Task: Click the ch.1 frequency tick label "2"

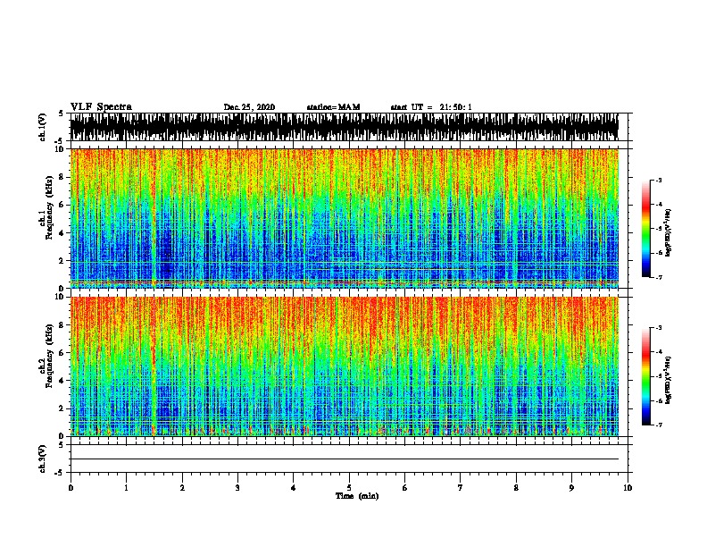Action: coord(62,261)
